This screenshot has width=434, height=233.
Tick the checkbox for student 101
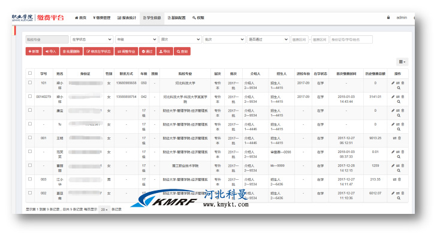(x=30, y=82)
